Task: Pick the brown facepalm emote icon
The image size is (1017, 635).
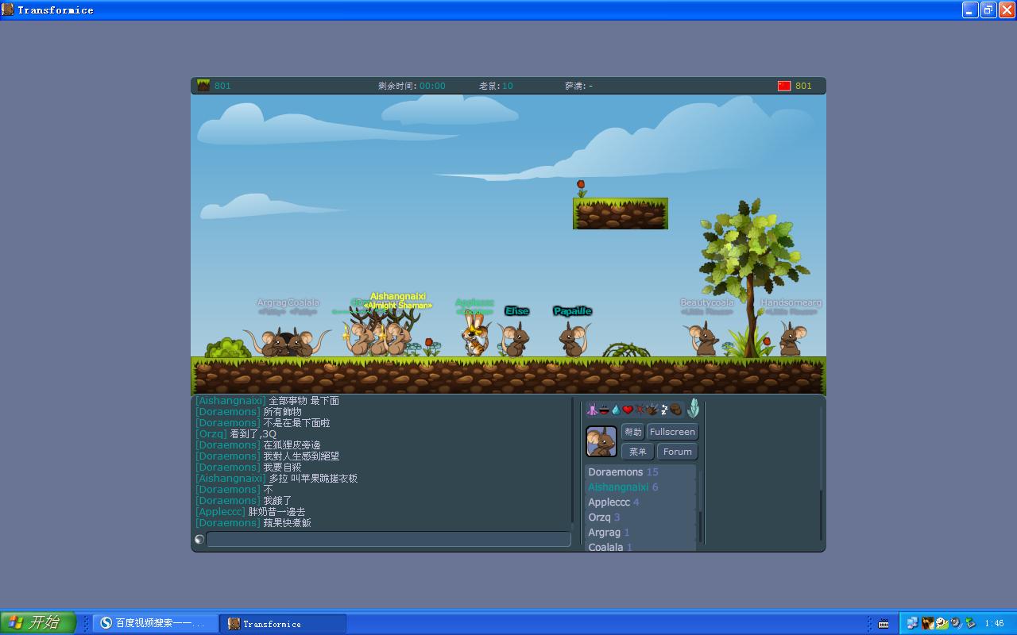Action: tap(675, 410)
